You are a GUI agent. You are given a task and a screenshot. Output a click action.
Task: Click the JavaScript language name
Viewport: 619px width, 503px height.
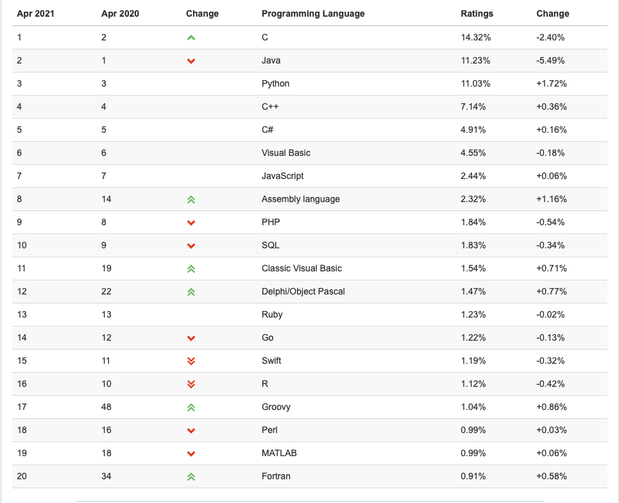283,176
